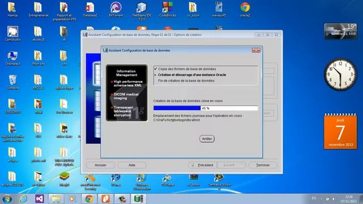Click the Annuler button in wizard window
This screenshot has width=363, height=204.
100,165
